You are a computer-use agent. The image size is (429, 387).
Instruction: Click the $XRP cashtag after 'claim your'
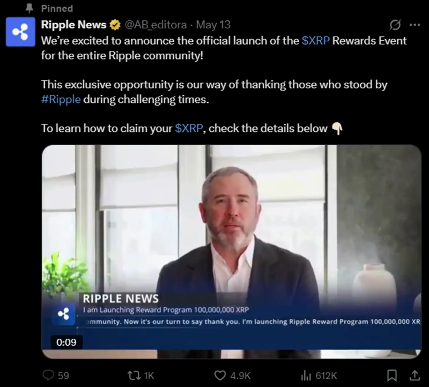[189, 128]
